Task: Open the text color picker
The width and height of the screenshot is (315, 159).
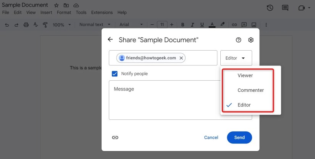Action: coord(212,25)
